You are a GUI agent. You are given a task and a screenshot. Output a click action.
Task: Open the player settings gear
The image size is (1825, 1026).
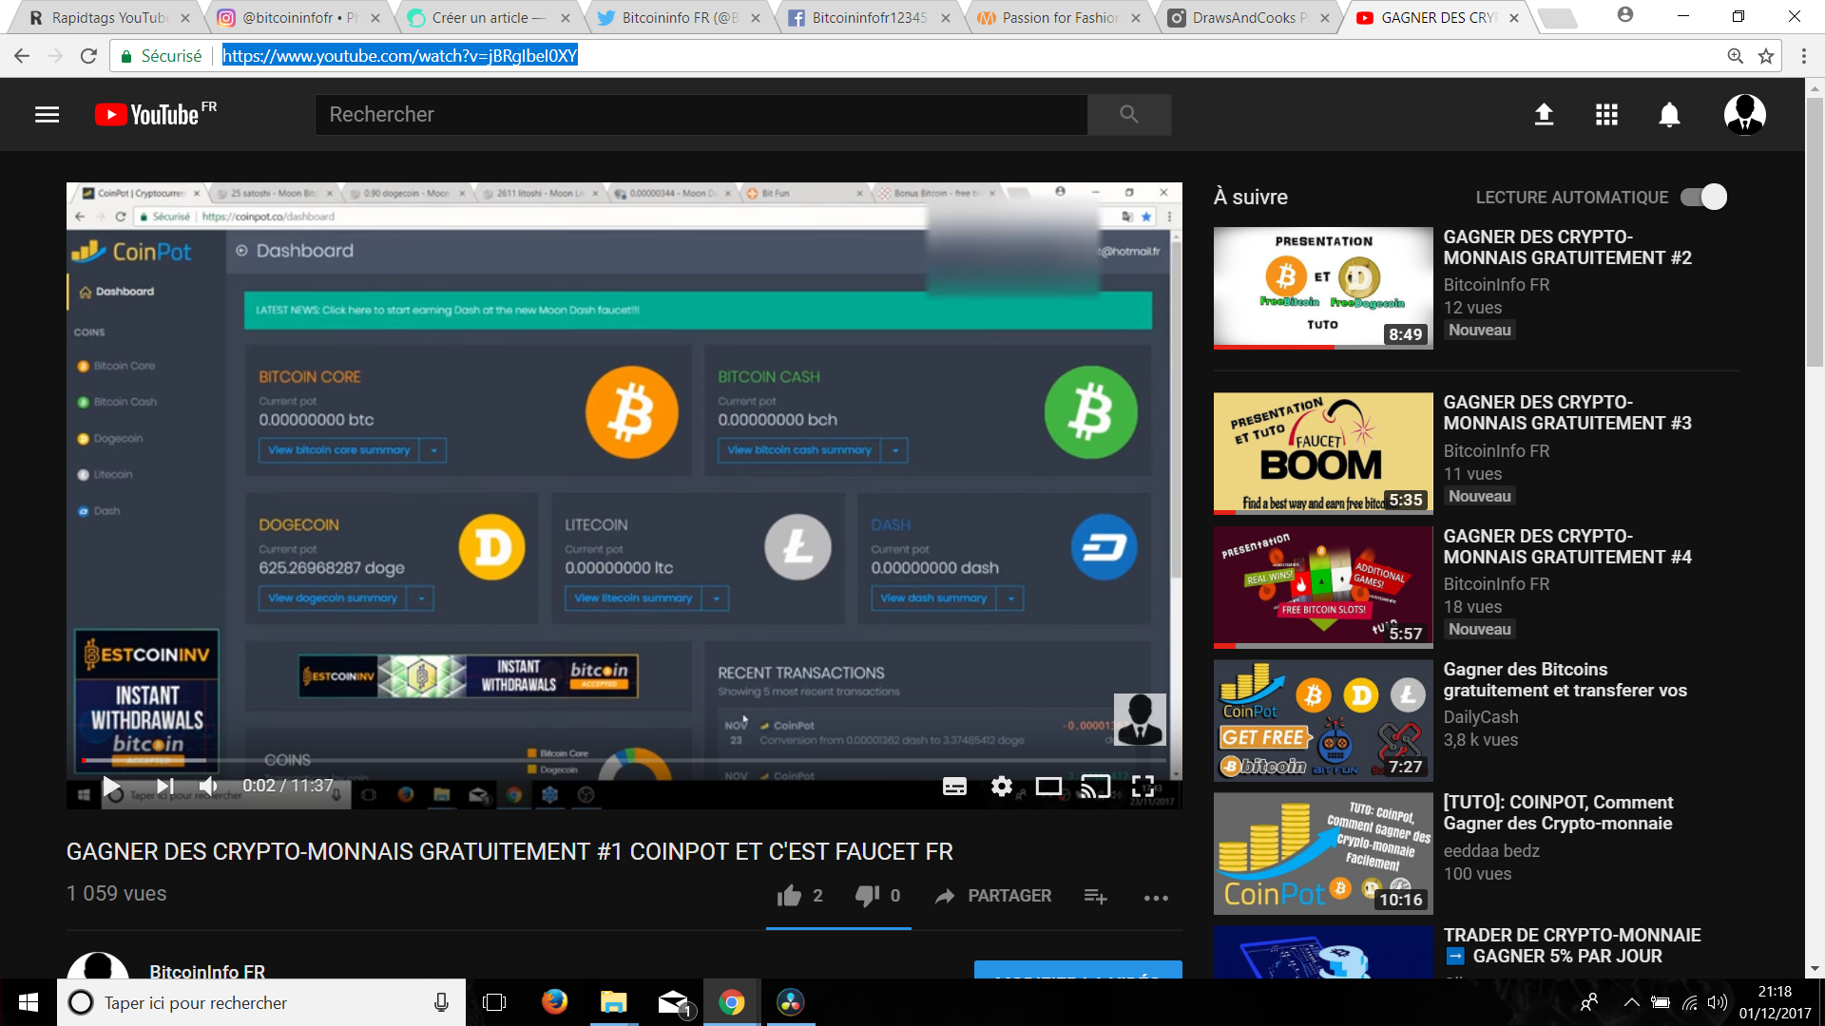tap(1002, 786)
